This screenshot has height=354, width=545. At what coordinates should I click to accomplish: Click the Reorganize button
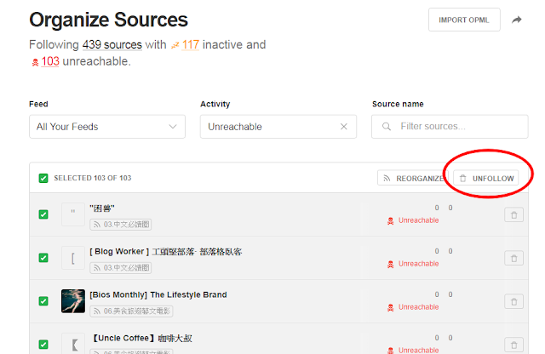click(x=413, y=178)
